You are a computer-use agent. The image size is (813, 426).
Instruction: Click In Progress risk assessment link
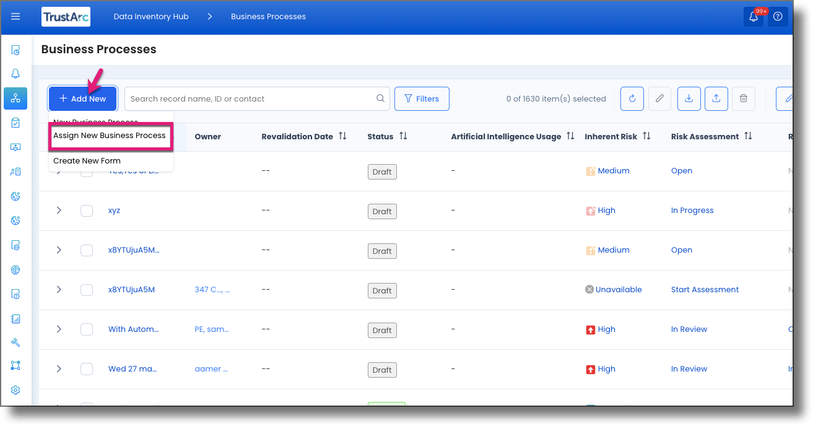[x=692, y=211]
